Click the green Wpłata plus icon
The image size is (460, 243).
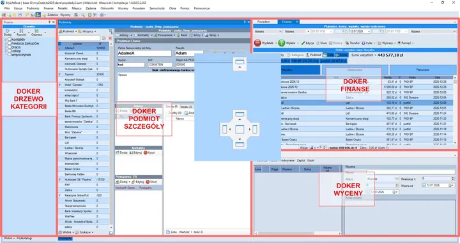pos(282,43)
